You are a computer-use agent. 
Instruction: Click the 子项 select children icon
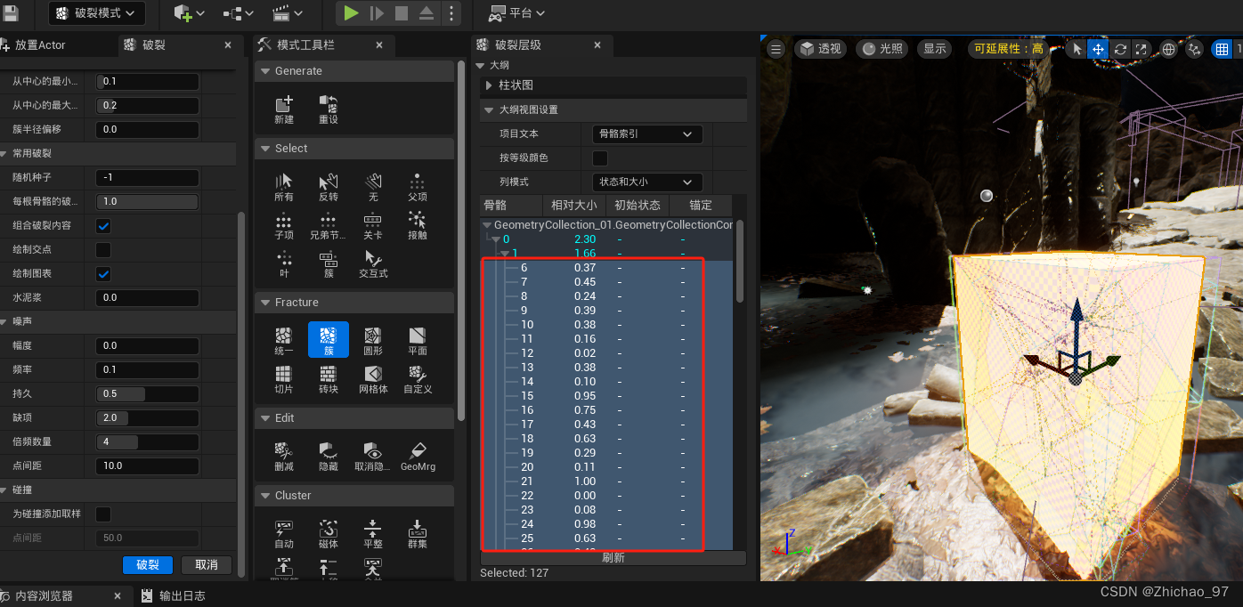pos(284,226)
